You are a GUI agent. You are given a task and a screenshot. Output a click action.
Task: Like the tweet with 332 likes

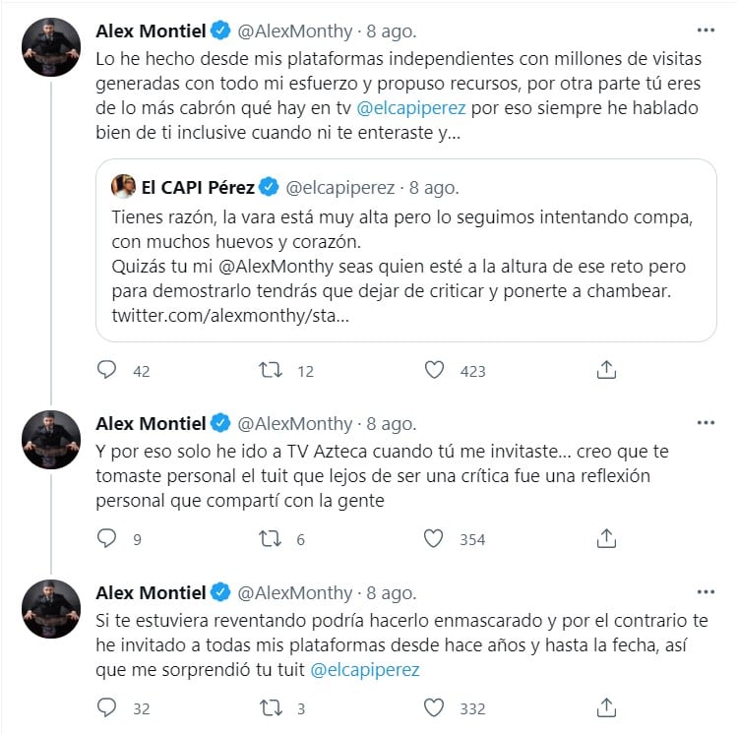click(x=434, y=707)
